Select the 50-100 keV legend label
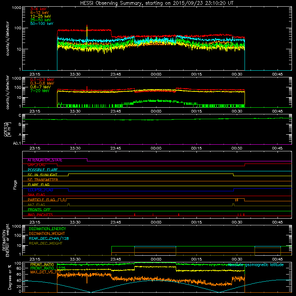296x296 pixels. 42,24
